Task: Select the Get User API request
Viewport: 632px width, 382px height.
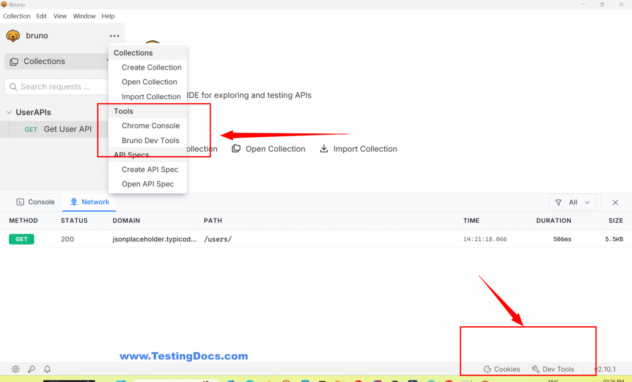Action: [x=67, y=129]
